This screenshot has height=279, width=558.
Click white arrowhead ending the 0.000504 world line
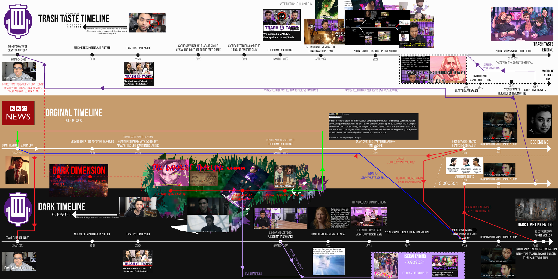[549, 184]
